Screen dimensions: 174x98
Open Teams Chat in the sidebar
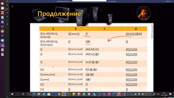tap(7, 5)
